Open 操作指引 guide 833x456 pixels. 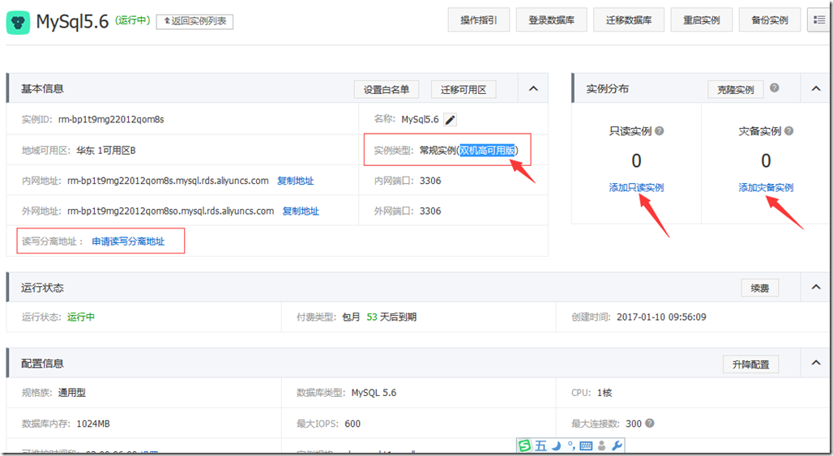pos(479,20)
